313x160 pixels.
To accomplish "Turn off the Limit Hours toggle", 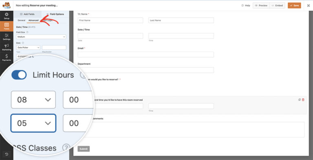I will pyautogui.click(x=19, y=75).
